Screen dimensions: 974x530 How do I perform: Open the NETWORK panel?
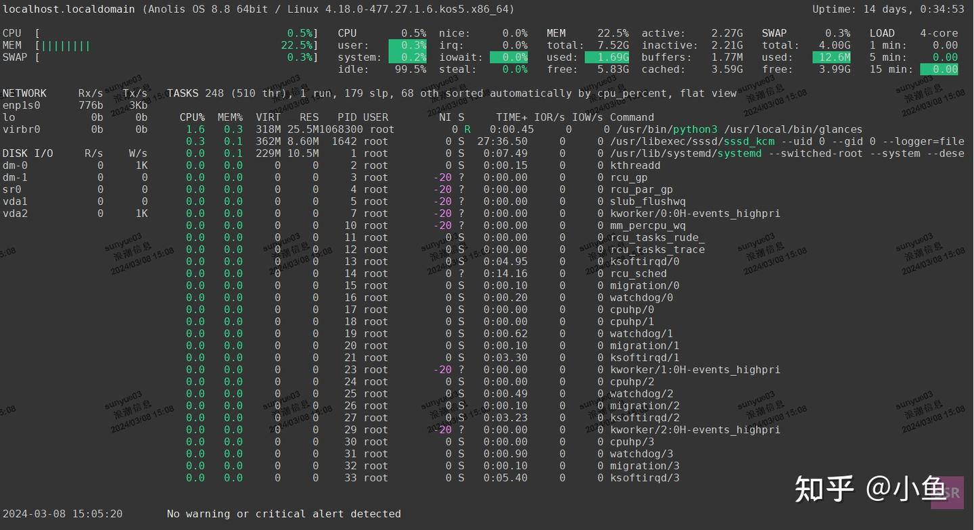[26, 93]
